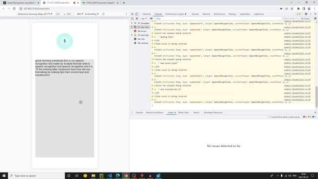Enable Include third-party cookie issues checkbox
This screenshot has width=318, height=179.
coord(269,117)
